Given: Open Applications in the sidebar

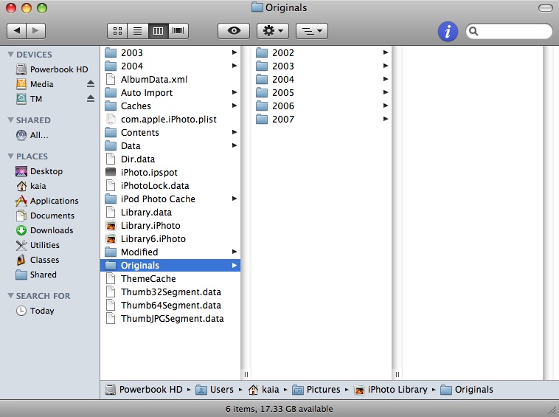Looking at the screenshot, I should (46, 201).
